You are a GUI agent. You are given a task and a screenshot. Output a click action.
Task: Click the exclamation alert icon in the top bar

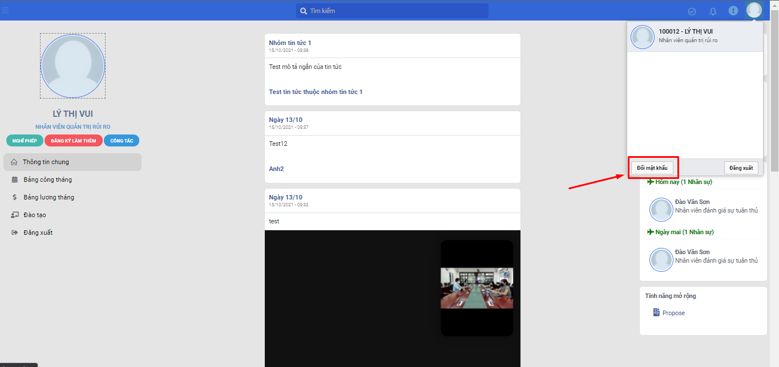coord(733,11)
